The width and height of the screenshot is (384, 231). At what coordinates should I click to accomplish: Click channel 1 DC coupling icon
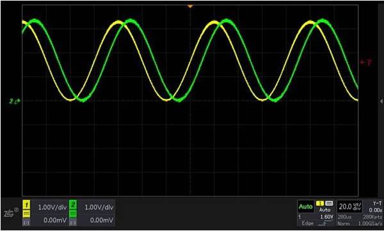click(x=26, y=214)
